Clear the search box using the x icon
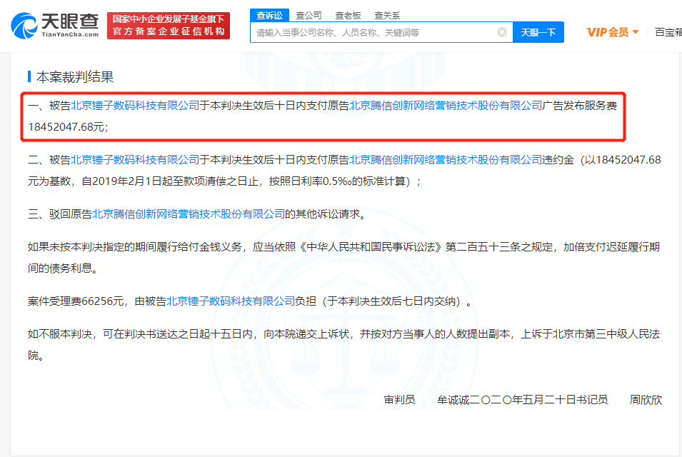682x457 pixels. (x=502, y=31)
